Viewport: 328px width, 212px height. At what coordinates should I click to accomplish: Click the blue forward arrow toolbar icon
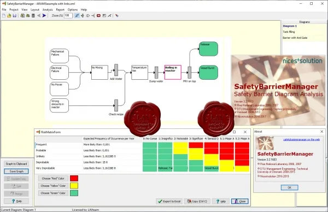coord(44,16)
